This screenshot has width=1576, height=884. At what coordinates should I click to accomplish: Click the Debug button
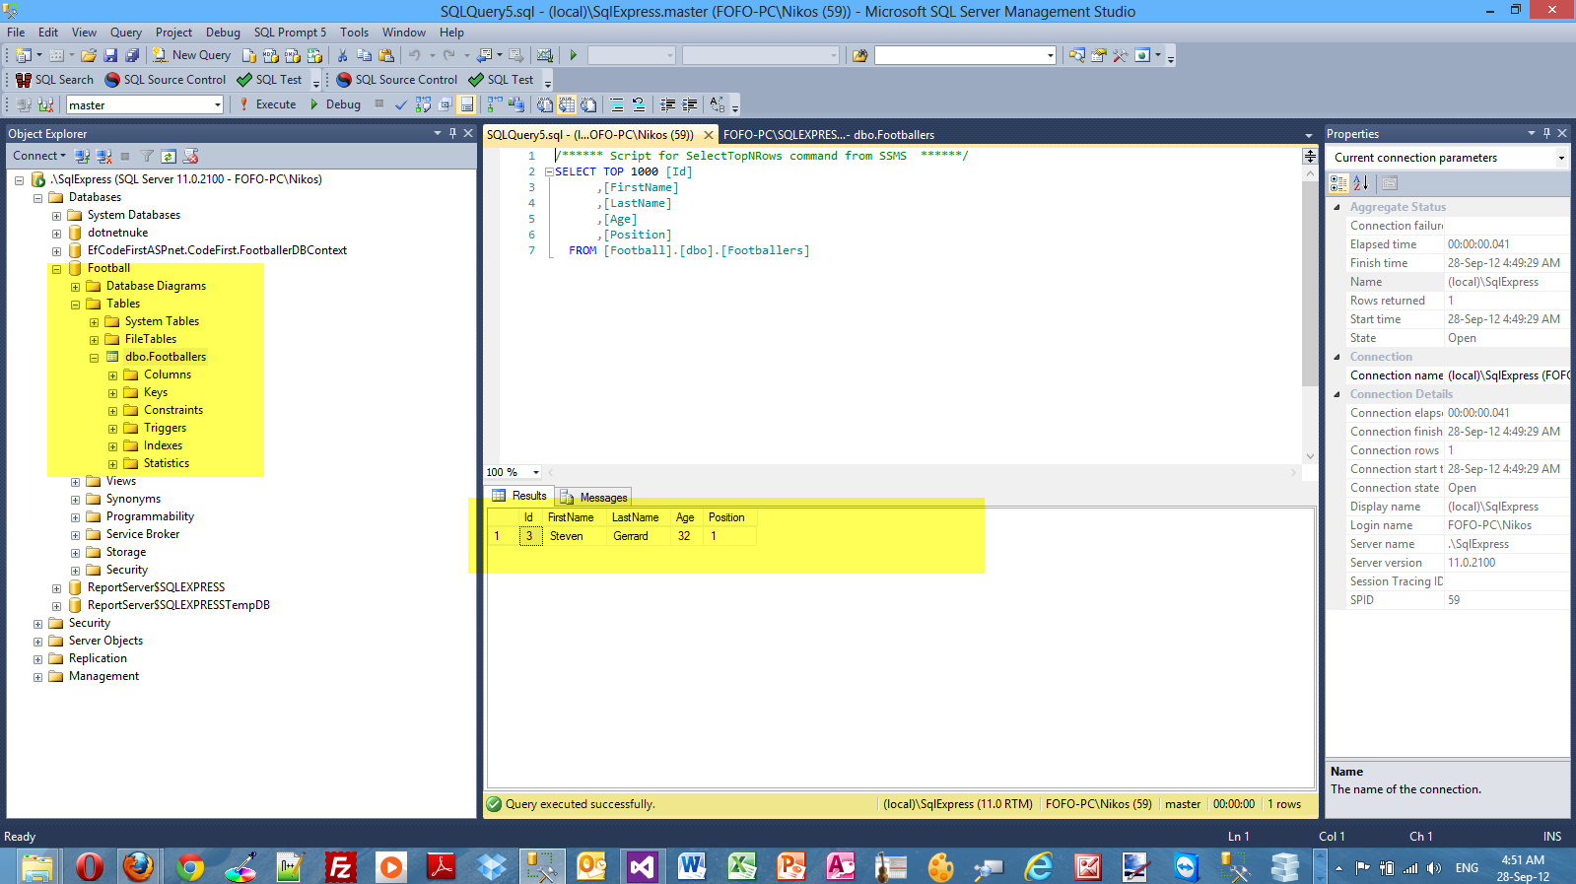[335, 104]
